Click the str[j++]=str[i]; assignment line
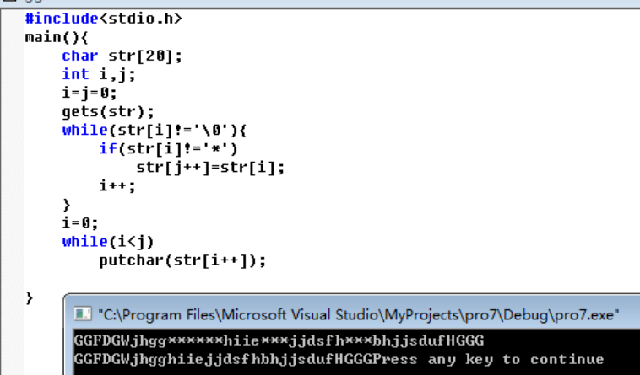The width and height of the screenshot is (640, 375). pos(210,168)
